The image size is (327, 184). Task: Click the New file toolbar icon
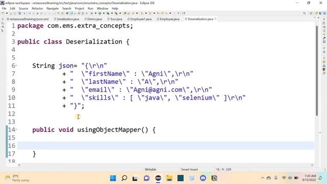click(3, 13)
